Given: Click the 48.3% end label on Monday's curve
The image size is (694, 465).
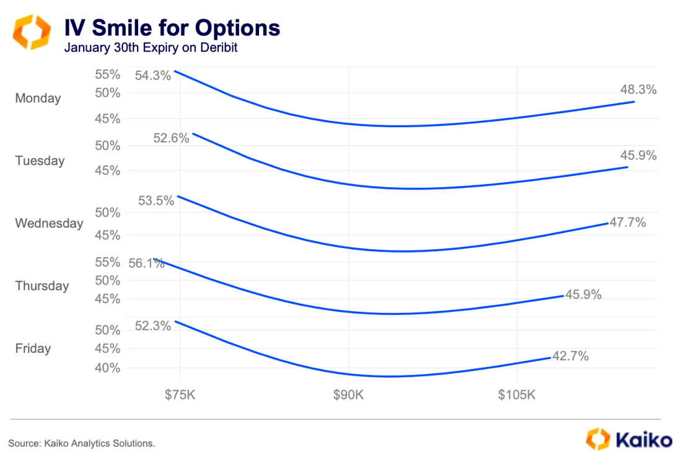Looking at the screenshot, I should [638, 89].
